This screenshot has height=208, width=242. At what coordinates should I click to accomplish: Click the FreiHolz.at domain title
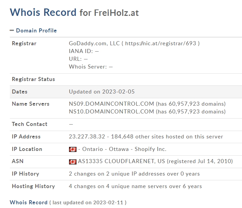(x=116, y=12)
